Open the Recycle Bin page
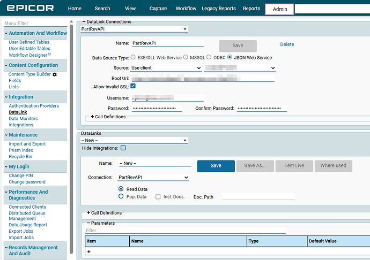This screenshot has height=260, width=370. click(x=20, y=157)
